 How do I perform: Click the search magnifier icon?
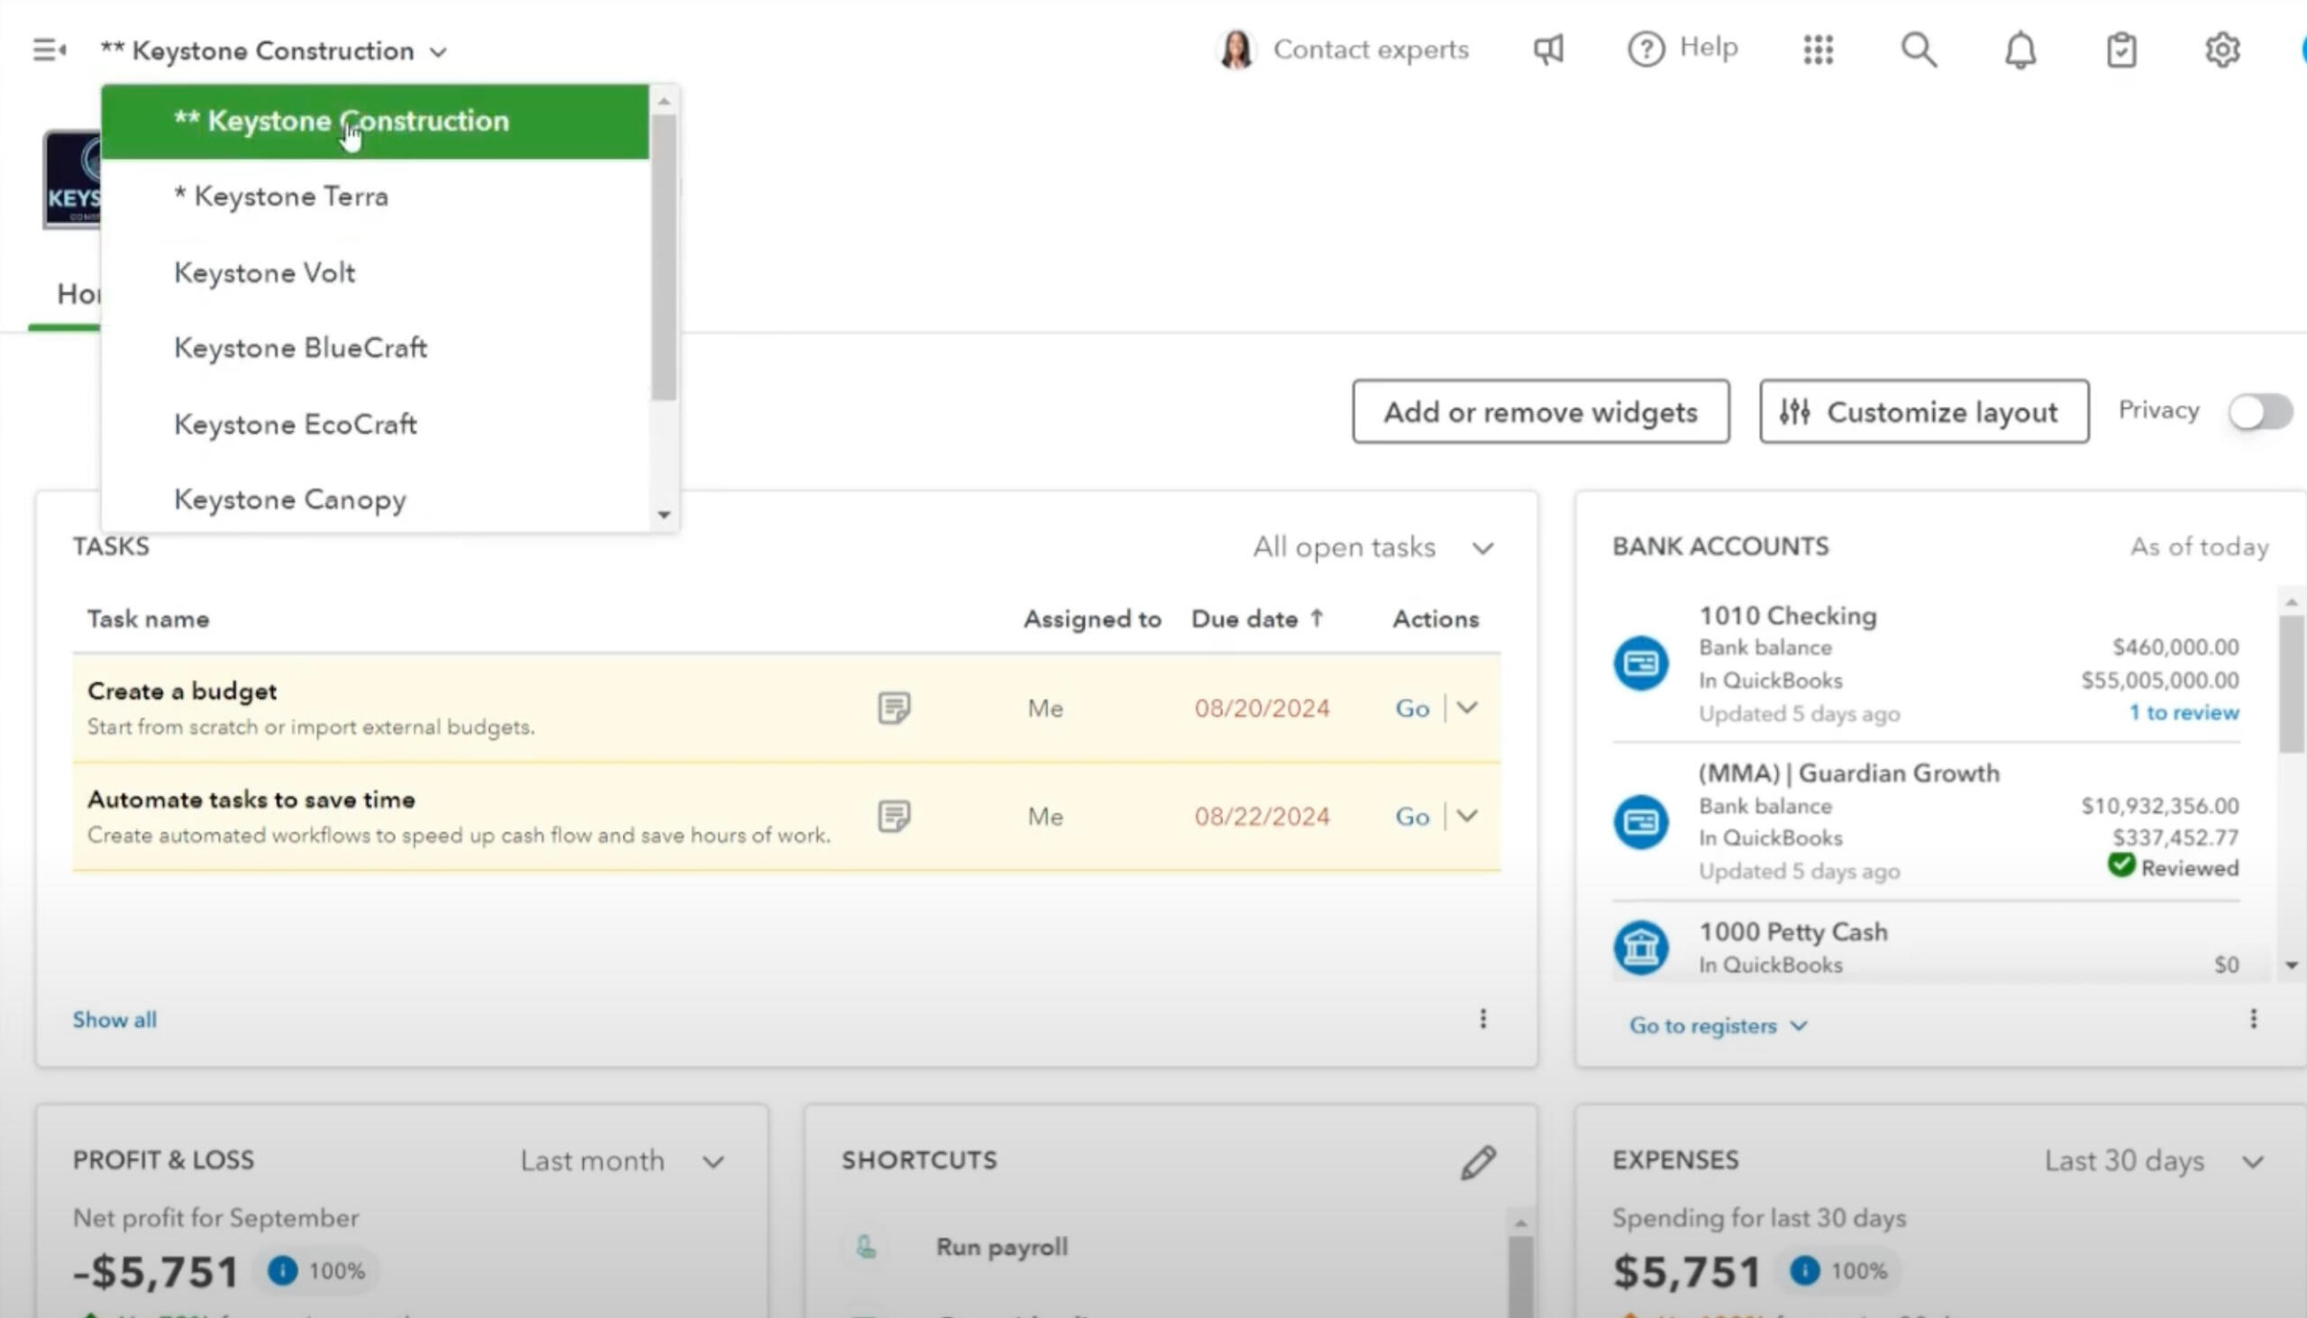[1918, 50]
